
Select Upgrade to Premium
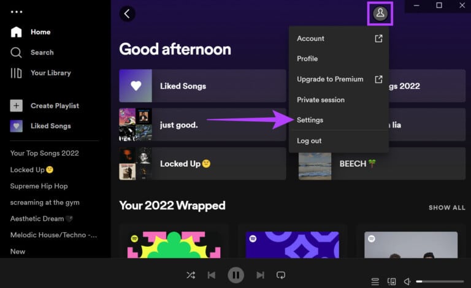click(x=339, y=79)
